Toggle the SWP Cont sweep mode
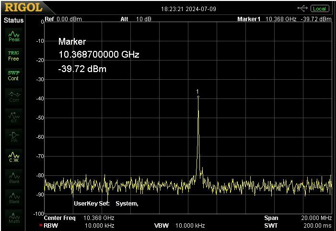The image size is (336, 231). coord(14,76)
